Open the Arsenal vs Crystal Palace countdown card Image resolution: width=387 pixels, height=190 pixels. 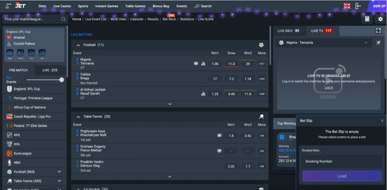coord(34,45)
